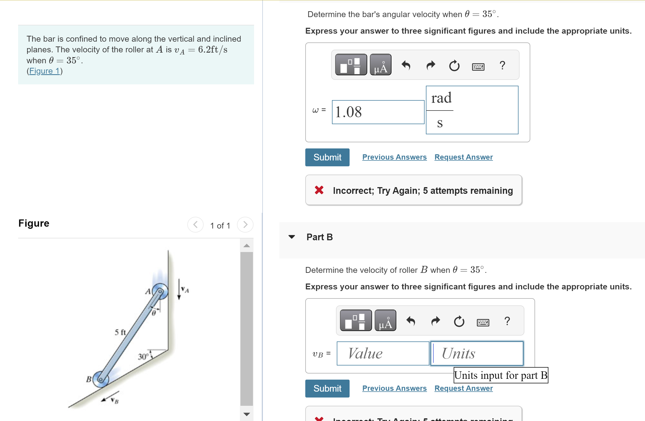Submit the Part A answer

(x=327, y=157)
